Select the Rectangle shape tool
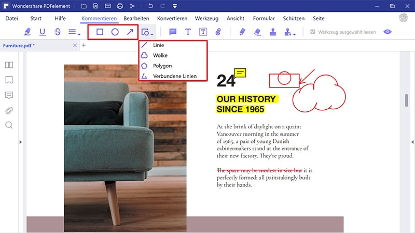 100,32
